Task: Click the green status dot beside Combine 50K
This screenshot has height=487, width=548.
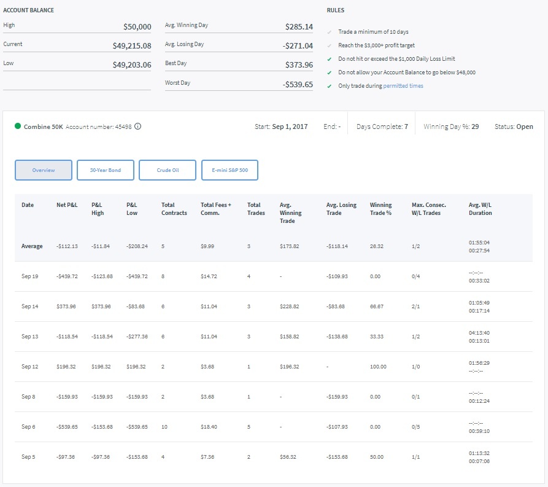Action: pyautogui.click(x=18, y=127)
